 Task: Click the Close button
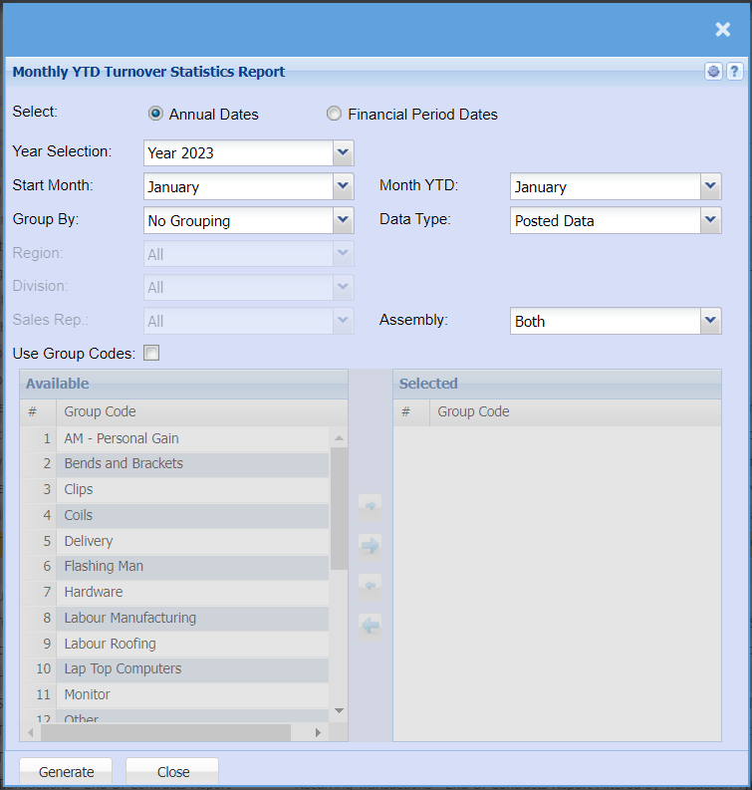172,771
